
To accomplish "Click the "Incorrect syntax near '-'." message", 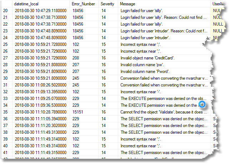I will tap(140, 92).
